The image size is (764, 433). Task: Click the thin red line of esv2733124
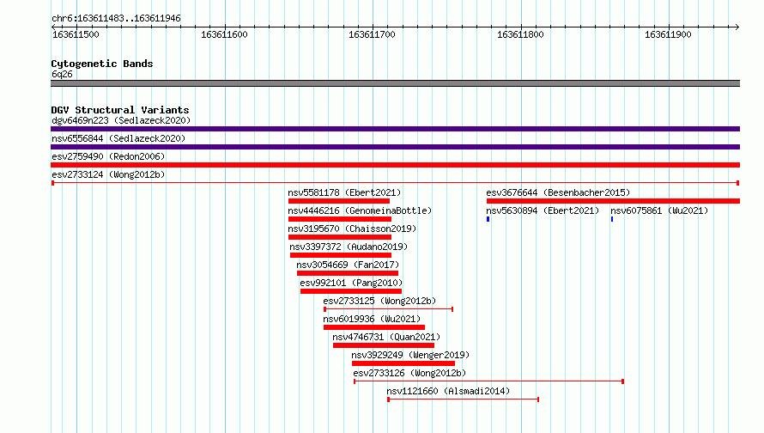pos(395,183)
